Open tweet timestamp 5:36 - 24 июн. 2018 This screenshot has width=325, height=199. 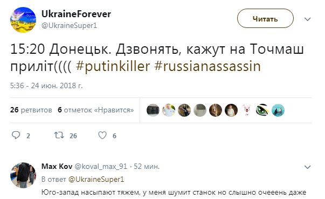click(x=46, y=86)
